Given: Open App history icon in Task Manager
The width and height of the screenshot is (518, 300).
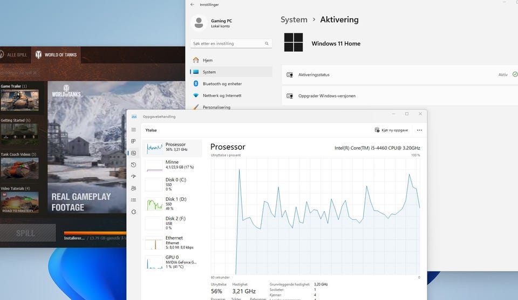Looking at the screenshot, I should click(x=133, y=165).
